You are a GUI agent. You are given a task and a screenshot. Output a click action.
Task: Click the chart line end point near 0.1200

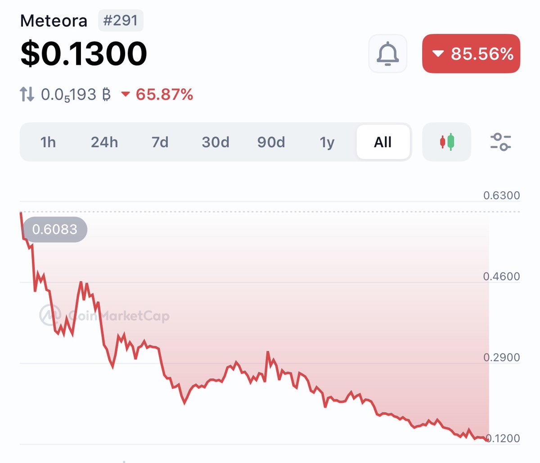487,440
